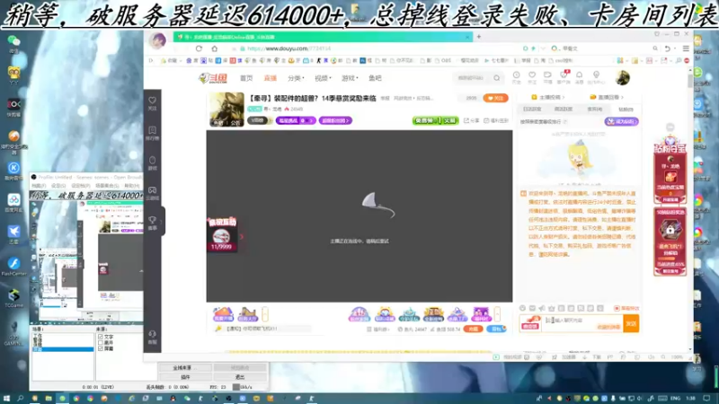Click the blue backpack button
Viewport: 719px width, 404px height.
[497, 329]
